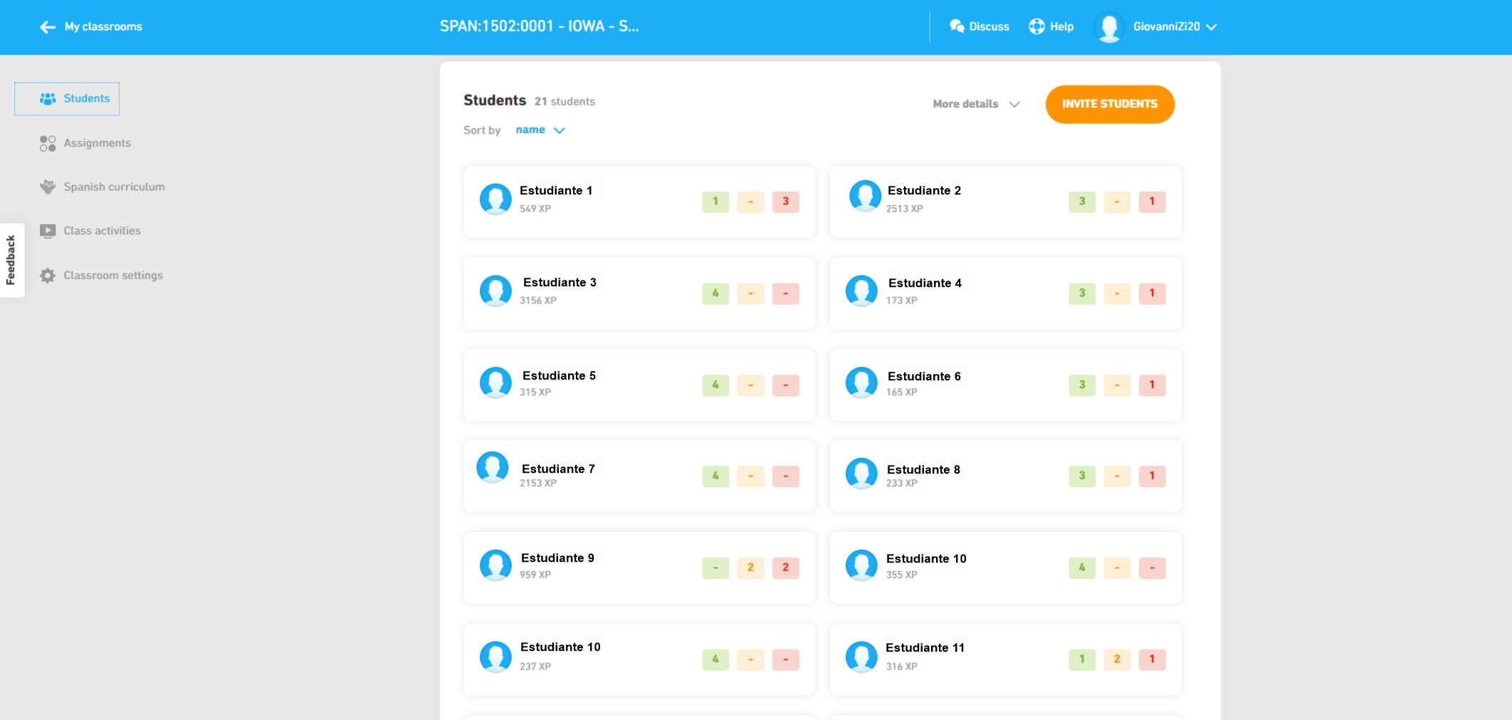Expand the More details chevron
Viewport: 1512px width, 720px height.
1014,104
